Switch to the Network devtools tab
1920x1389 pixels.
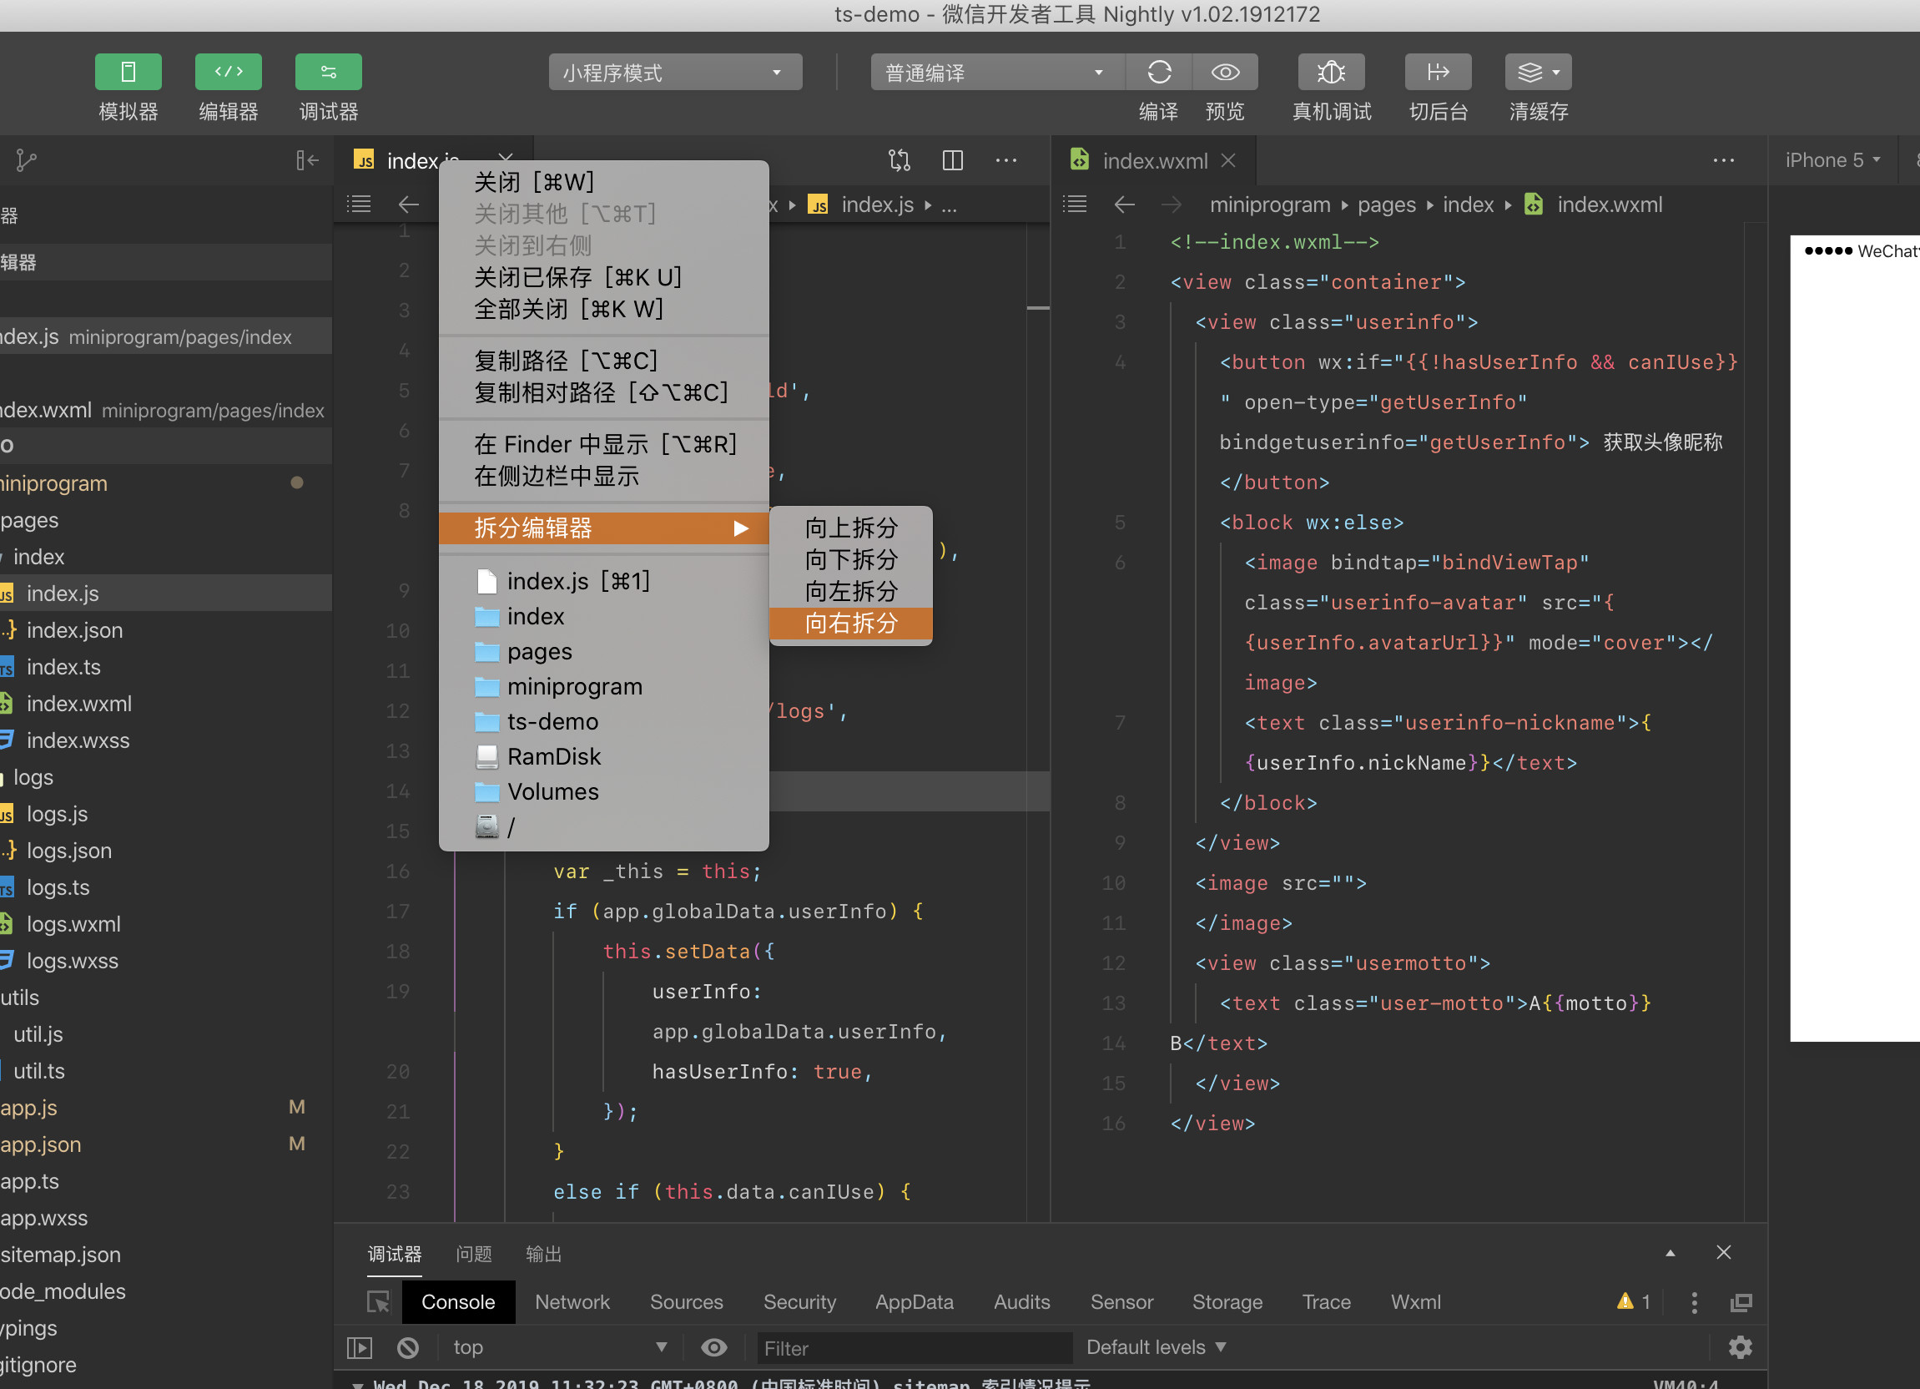(572, 1301)
